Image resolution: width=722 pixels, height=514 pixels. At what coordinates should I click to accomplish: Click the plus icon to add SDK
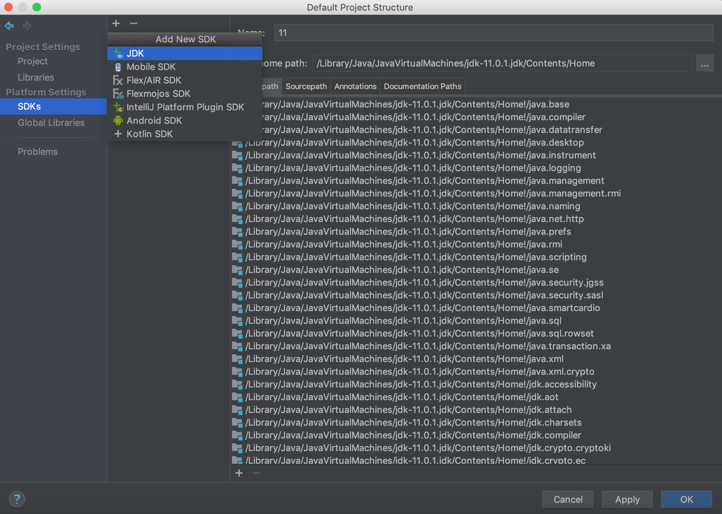pyautogui.click(x=116, y=23)
